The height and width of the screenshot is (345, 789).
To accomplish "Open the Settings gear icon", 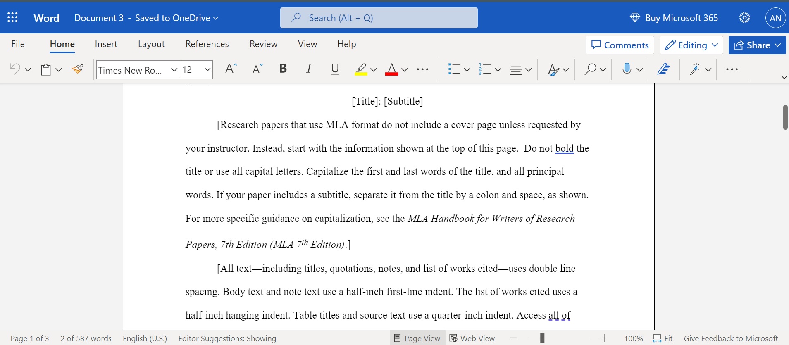I will tap(744, 18).
